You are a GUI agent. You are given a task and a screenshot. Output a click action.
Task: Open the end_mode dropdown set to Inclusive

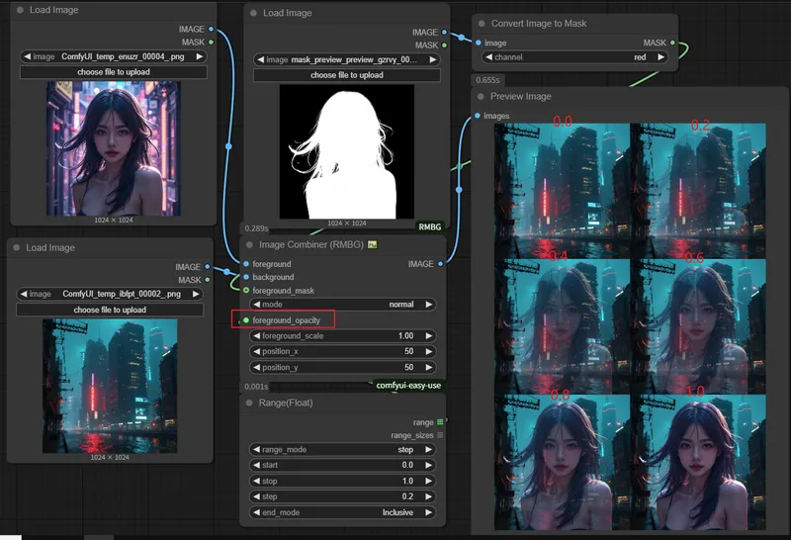coord(342,512)
